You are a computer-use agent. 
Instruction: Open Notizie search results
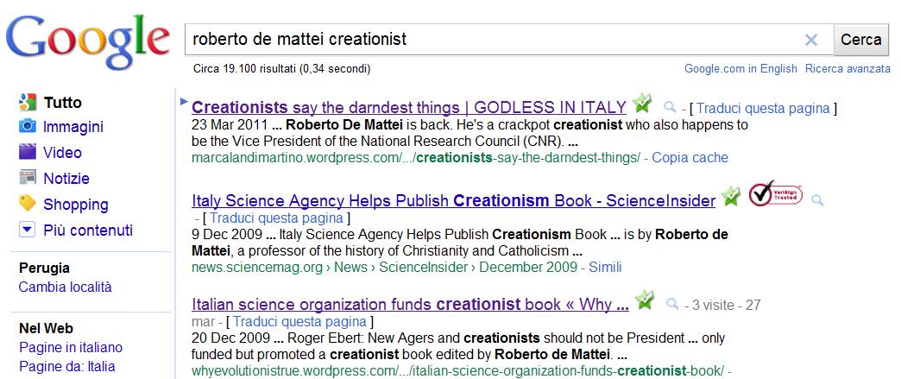click(66, 179)
